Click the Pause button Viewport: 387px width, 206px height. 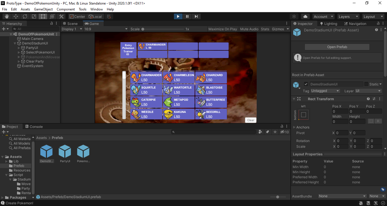[187, 16]
